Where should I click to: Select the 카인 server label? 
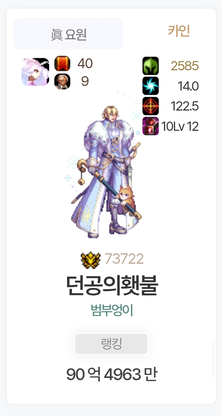[x=179, y=31]
